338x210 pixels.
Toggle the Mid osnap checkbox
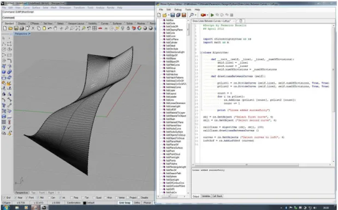38,197
